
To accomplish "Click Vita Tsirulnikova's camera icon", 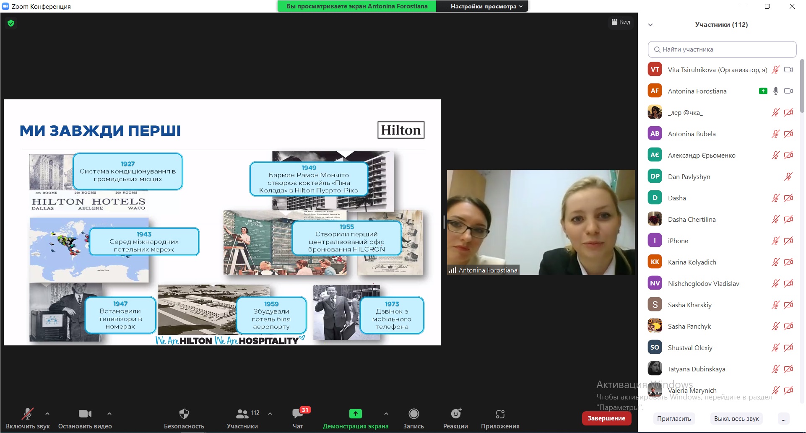I will pyautogui.click(x=788, y=70).
